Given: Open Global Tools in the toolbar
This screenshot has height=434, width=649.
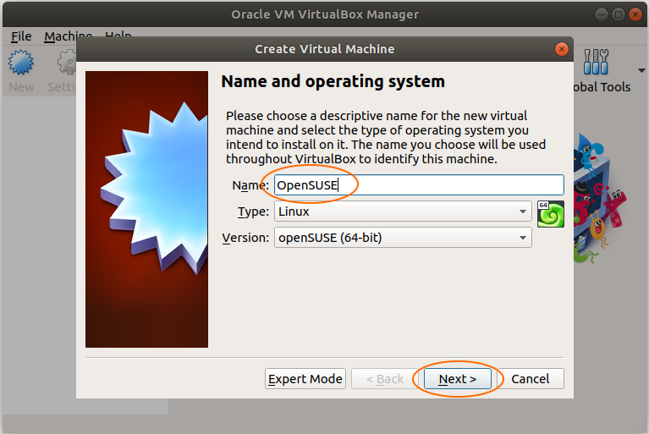Looking at the screenshot, I should 601,70.
